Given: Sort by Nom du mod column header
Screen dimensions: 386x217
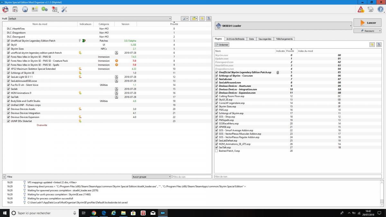Looking at the screenshot, I should 40,24.
